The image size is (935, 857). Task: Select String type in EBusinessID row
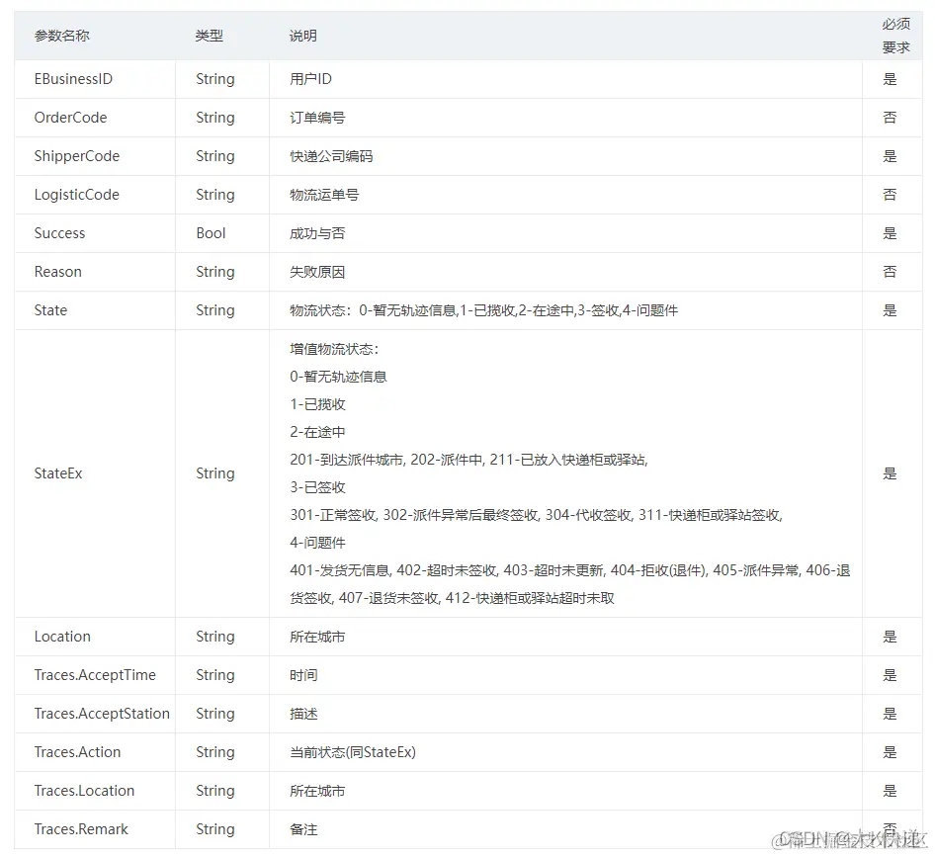(x=215, y=79)
